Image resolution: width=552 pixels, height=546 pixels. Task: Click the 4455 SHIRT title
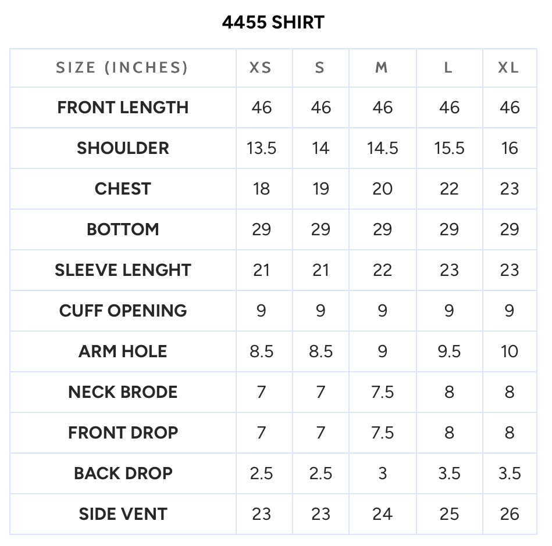(x=273, y=22)
